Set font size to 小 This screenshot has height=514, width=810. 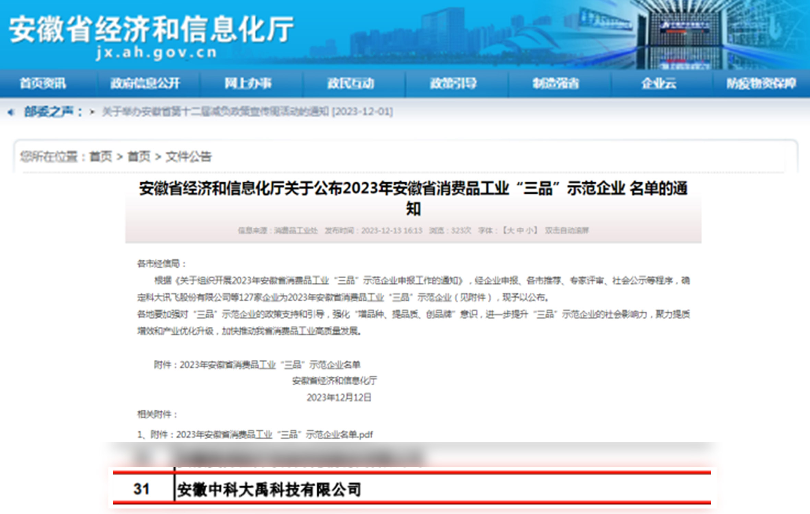pyautogui.click(x=530, y=231)
